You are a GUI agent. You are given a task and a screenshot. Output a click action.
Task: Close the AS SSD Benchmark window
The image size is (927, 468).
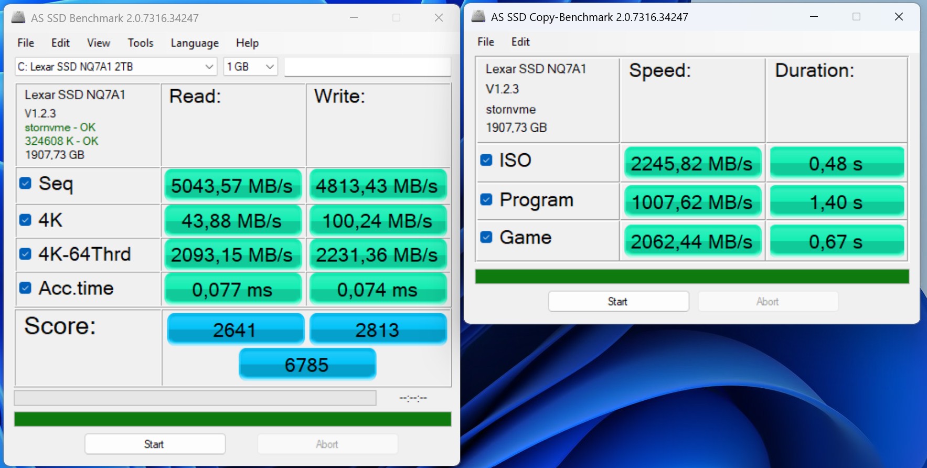439,18
